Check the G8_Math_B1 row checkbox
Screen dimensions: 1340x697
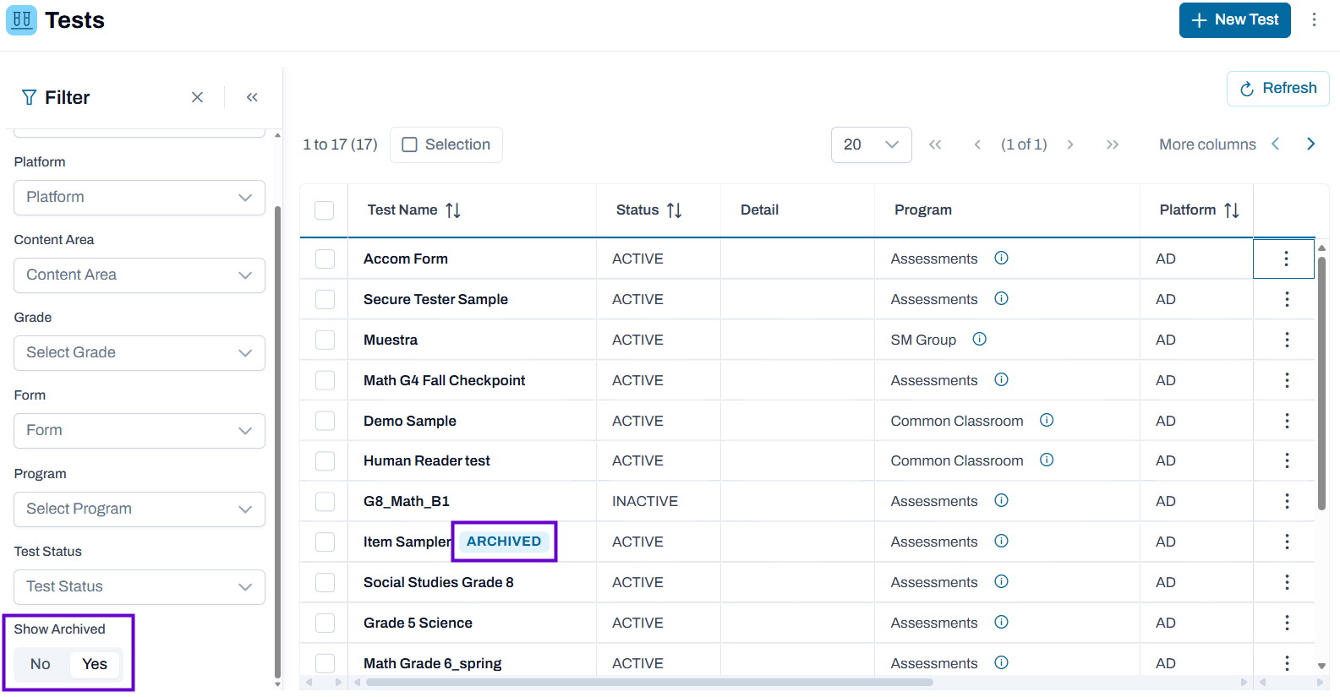pyautogui.click(x=325, y=501)
